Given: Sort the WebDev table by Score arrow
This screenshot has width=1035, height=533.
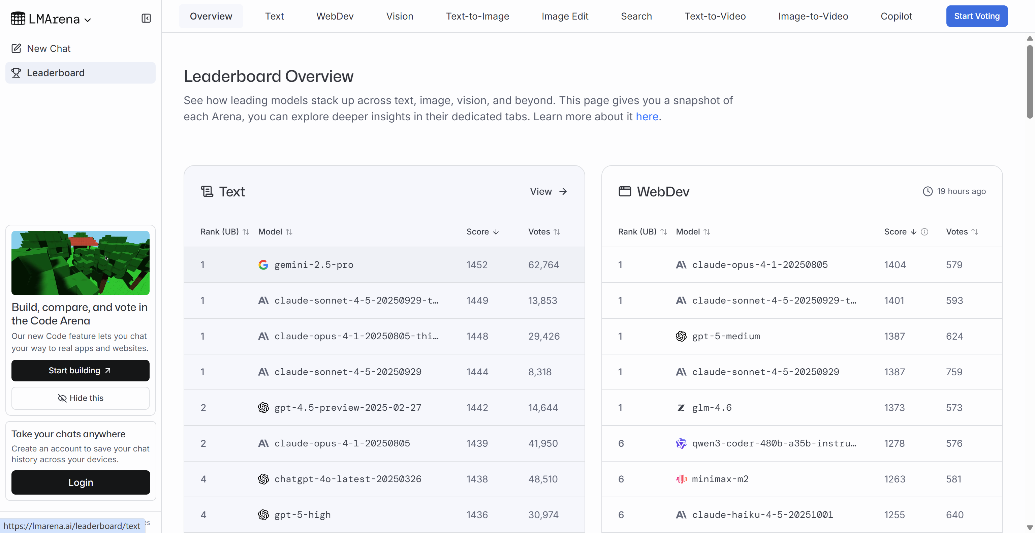Looking at the screenshot, I should point(913,232).
